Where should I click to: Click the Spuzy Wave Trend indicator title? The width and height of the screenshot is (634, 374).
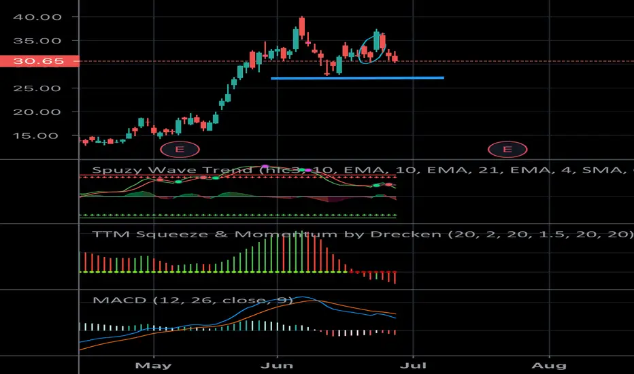click(363, 170)
